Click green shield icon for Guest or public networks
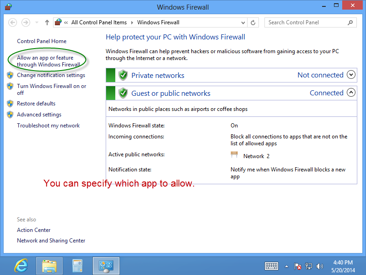Viewport: 366px width, 275px height. 123,93
